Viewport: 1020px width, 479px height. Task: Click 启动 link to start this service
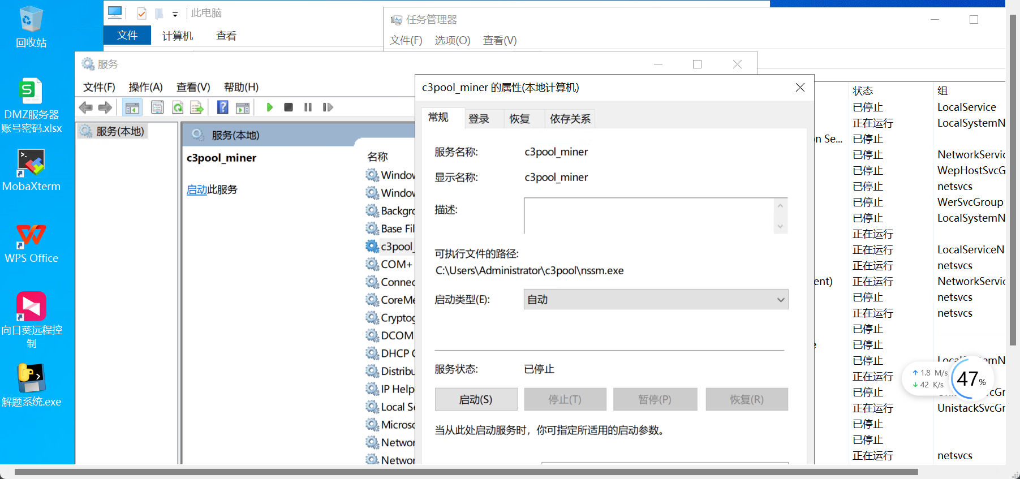[x=197, y=190]
